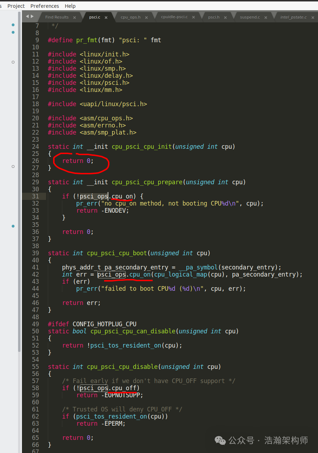
Task: Close the intel_pstate.c tab
Action: [x=312, y=17]
